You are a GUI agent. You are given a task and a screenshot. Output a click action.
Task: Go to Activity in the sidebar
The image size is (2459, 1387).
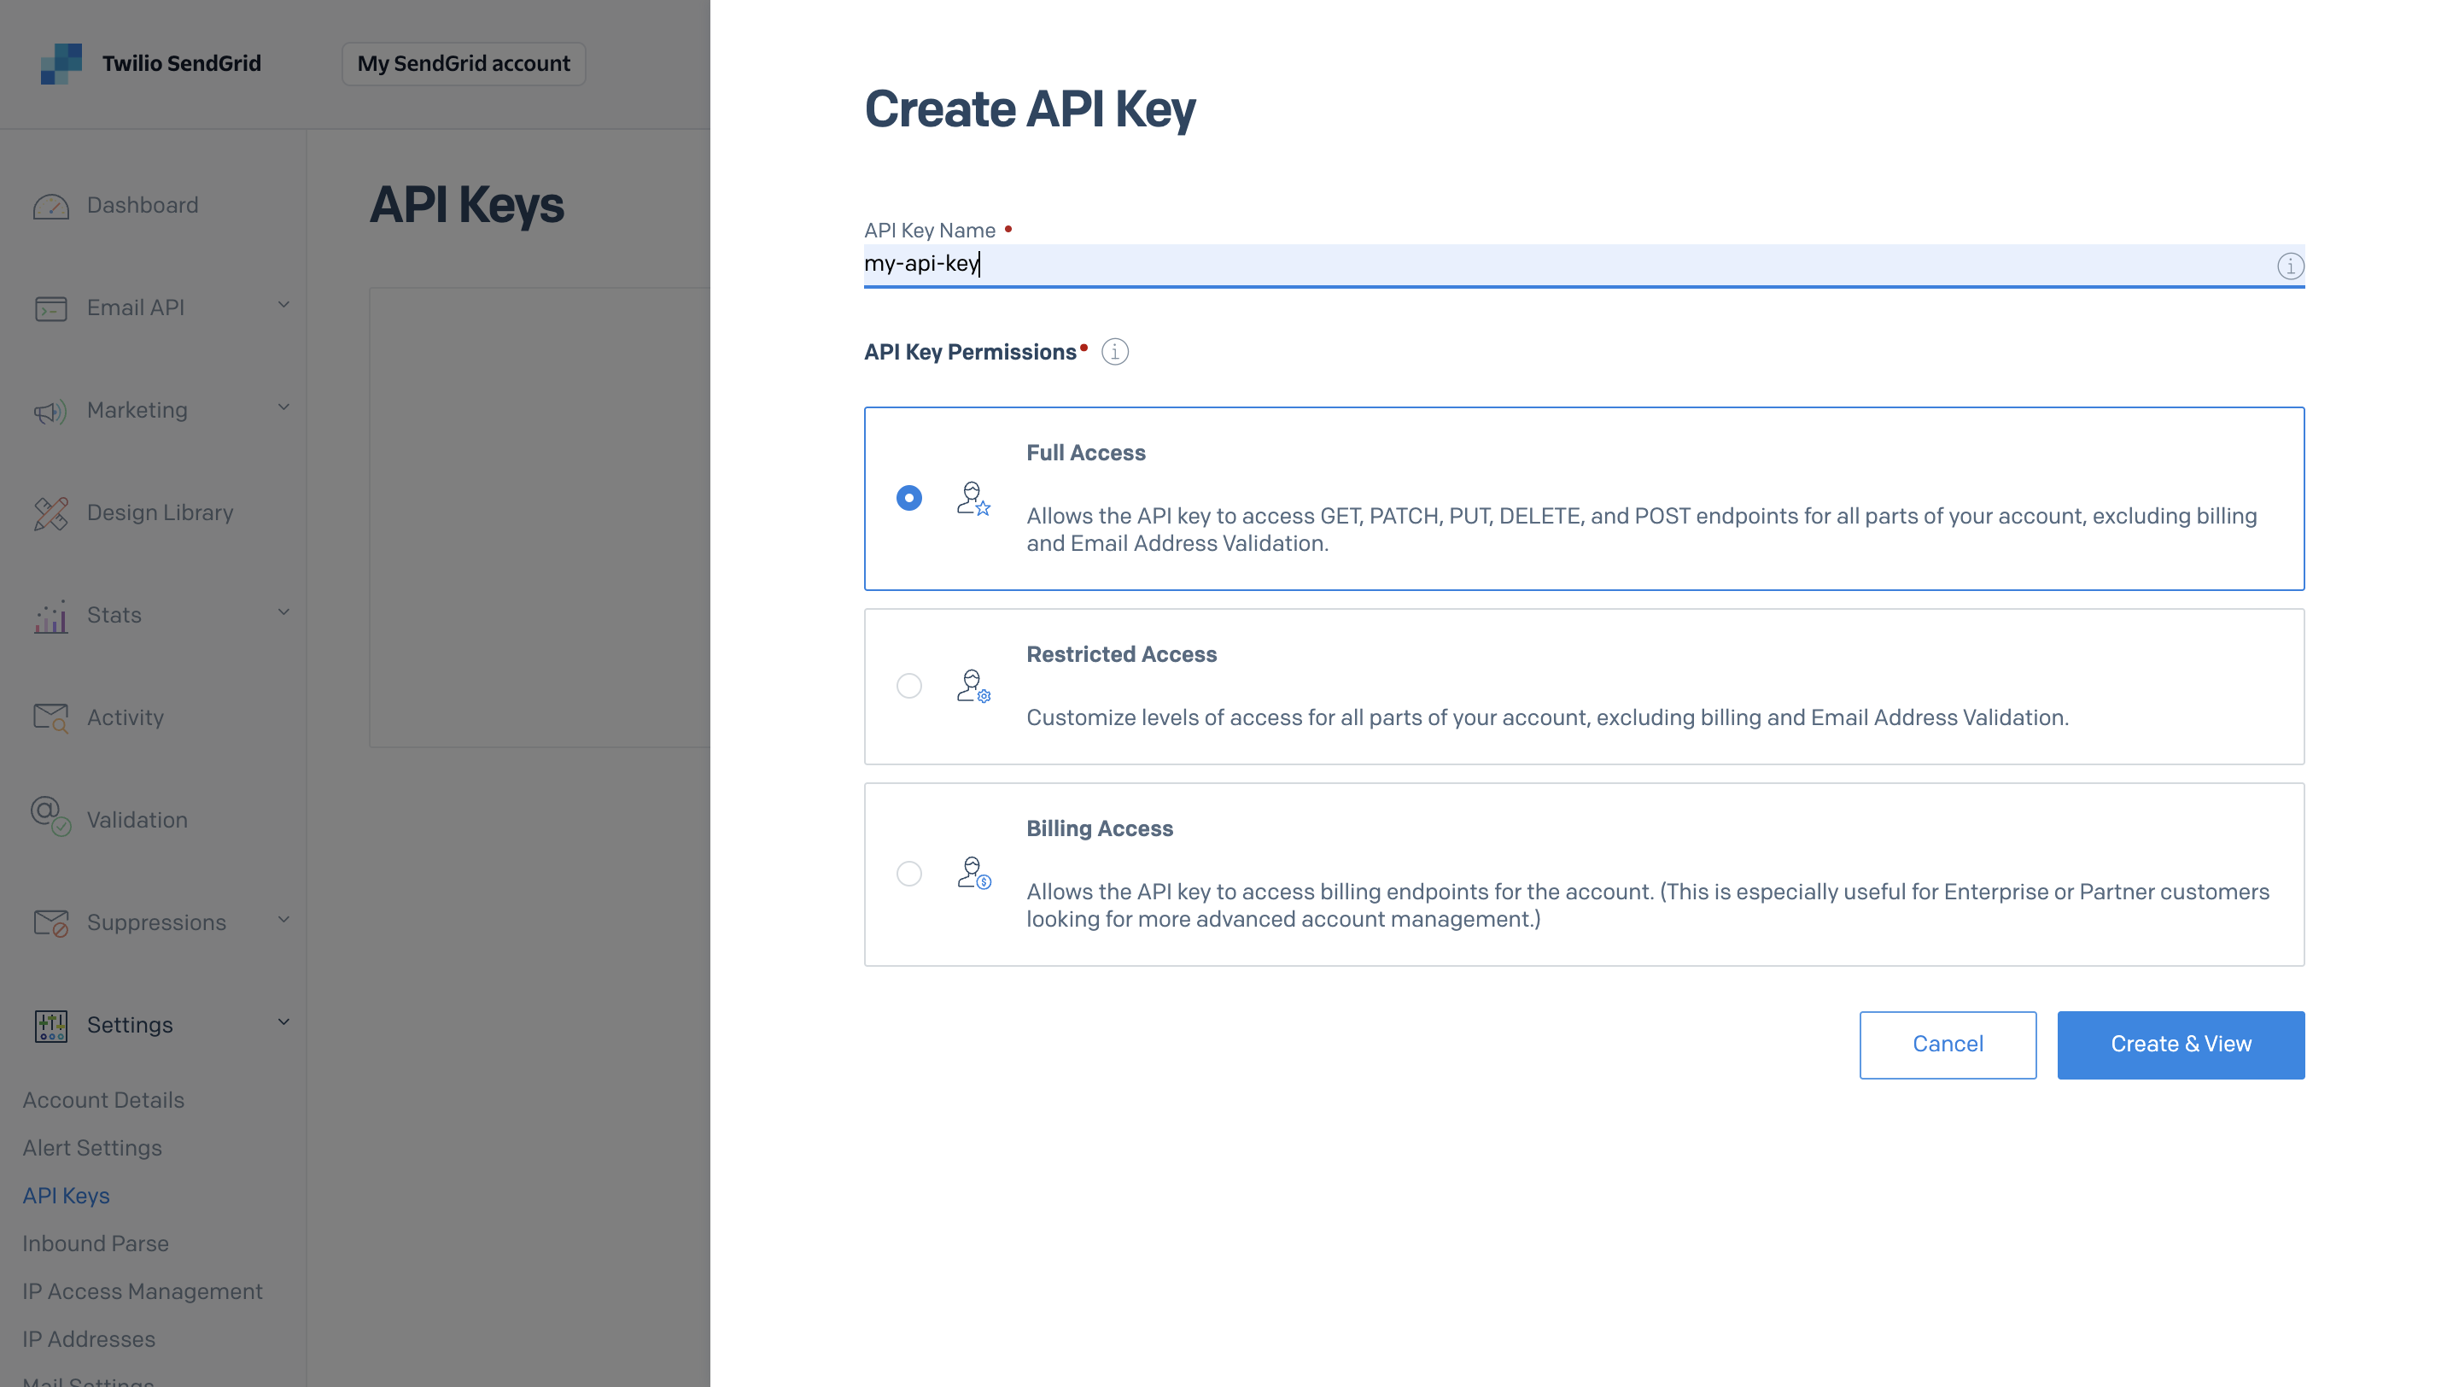click(125, 718)
